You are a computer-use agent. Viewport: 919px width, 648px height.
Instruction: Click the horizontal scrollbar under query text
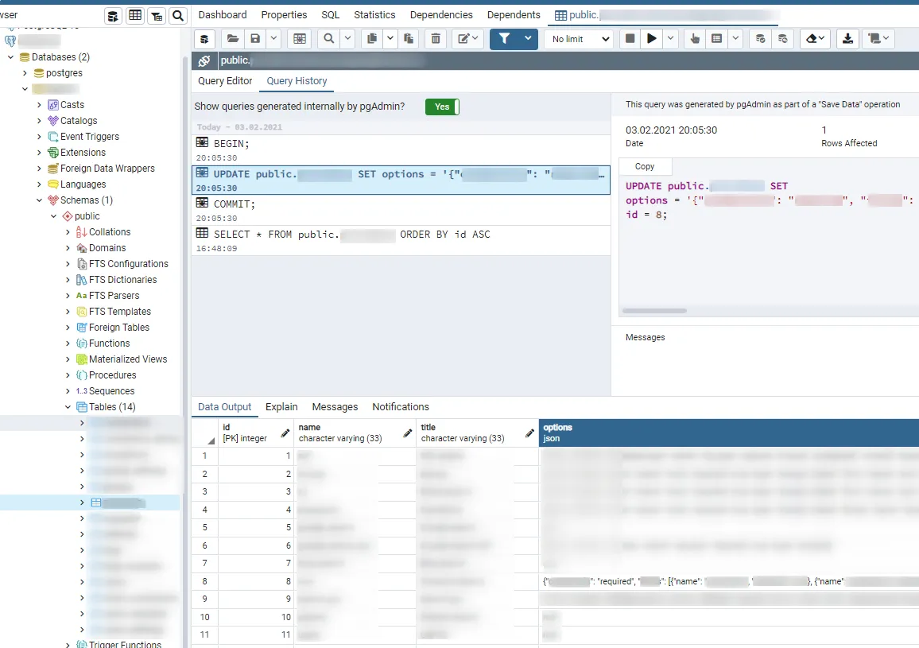[x=655, y=311]
